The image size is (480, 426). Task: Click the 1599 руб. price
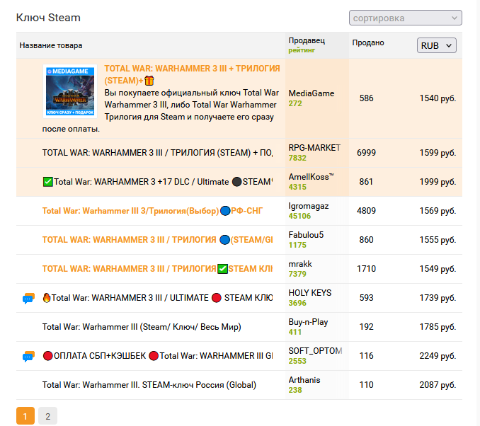(438, 153)
